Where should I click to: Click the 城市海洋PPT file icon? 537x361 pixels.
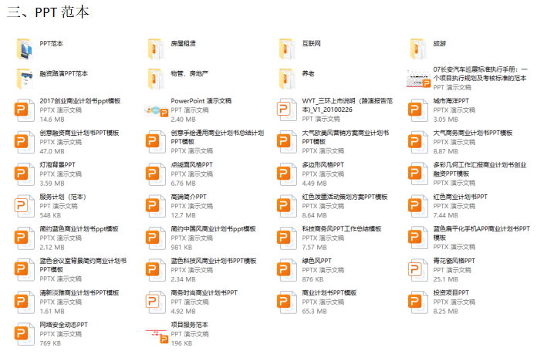[418, 110]
